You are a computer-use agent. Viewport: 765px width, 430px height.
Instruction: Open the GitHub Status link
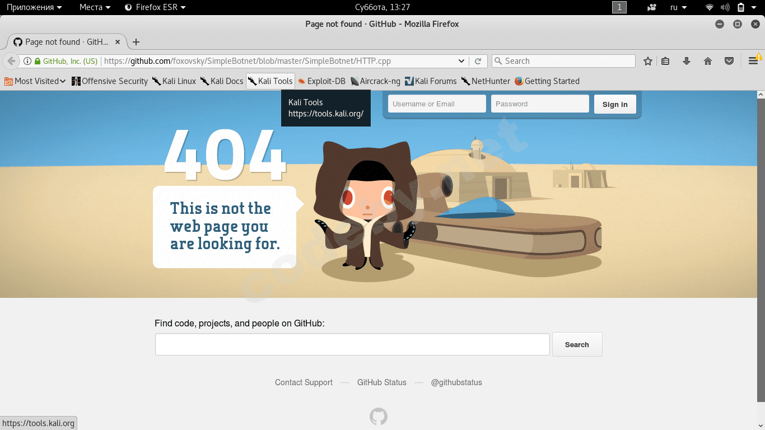coord(382,382)
